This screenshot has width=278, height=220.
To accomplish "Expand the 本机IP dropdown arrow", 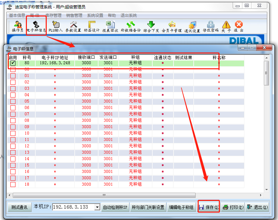I will [97, 207].
